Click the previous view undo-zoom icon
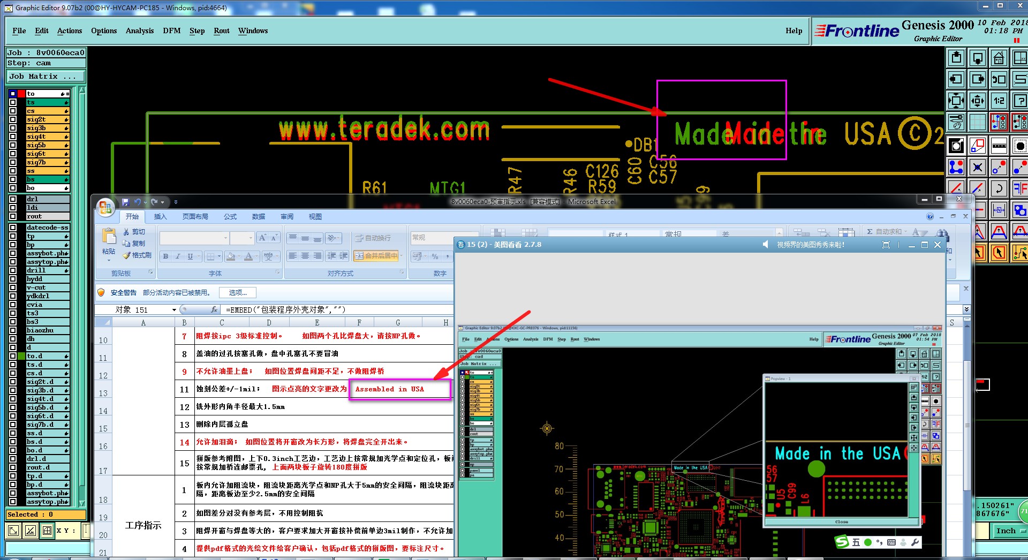Screen dimensions: 1028x560 coord(999,79)
